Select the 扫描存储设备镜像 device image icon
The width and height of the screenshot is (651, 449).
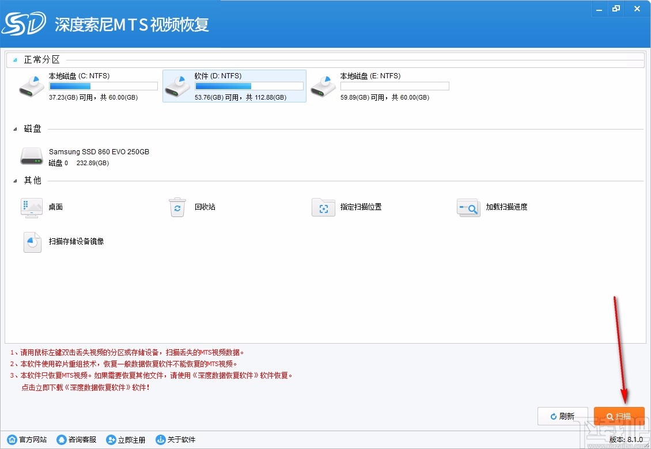click(x=32, y=242)
